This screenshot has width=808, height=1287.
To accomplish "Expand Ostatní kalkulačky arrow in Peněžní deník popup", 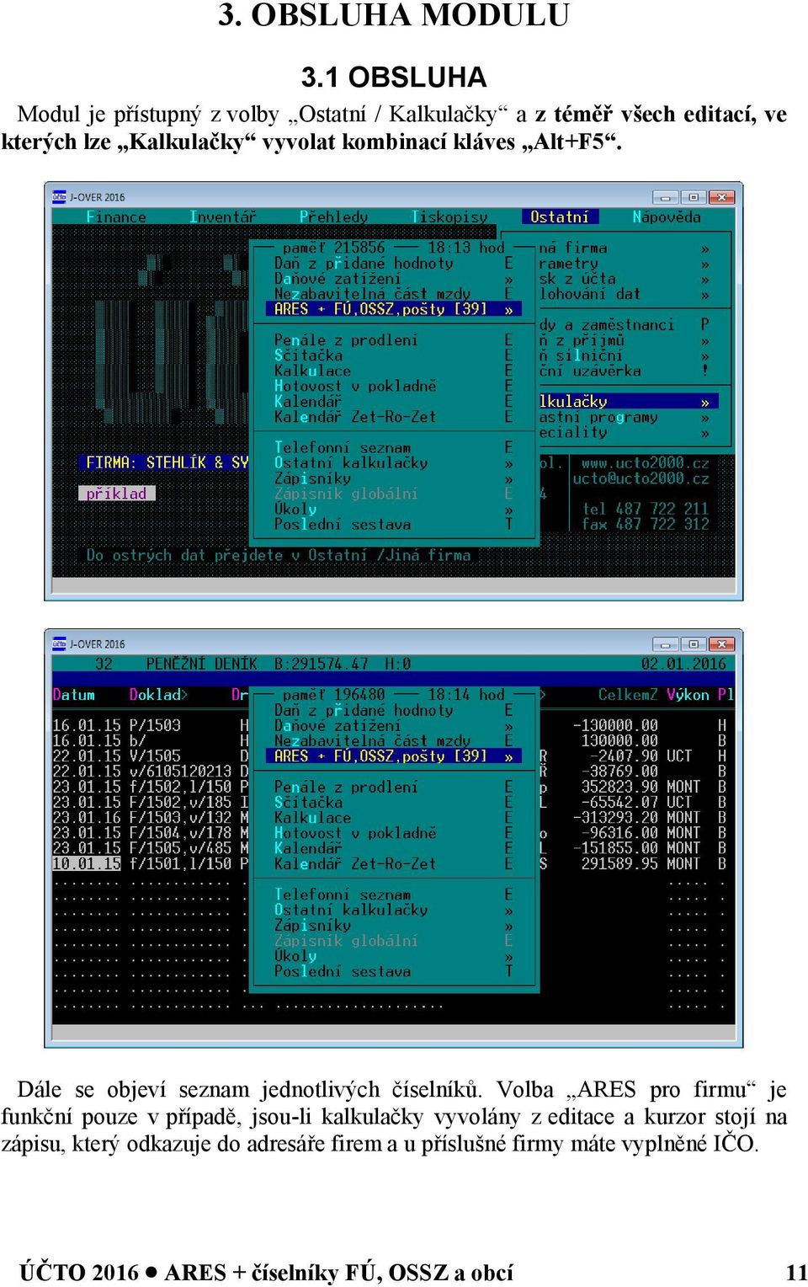I will coord(509,911).
